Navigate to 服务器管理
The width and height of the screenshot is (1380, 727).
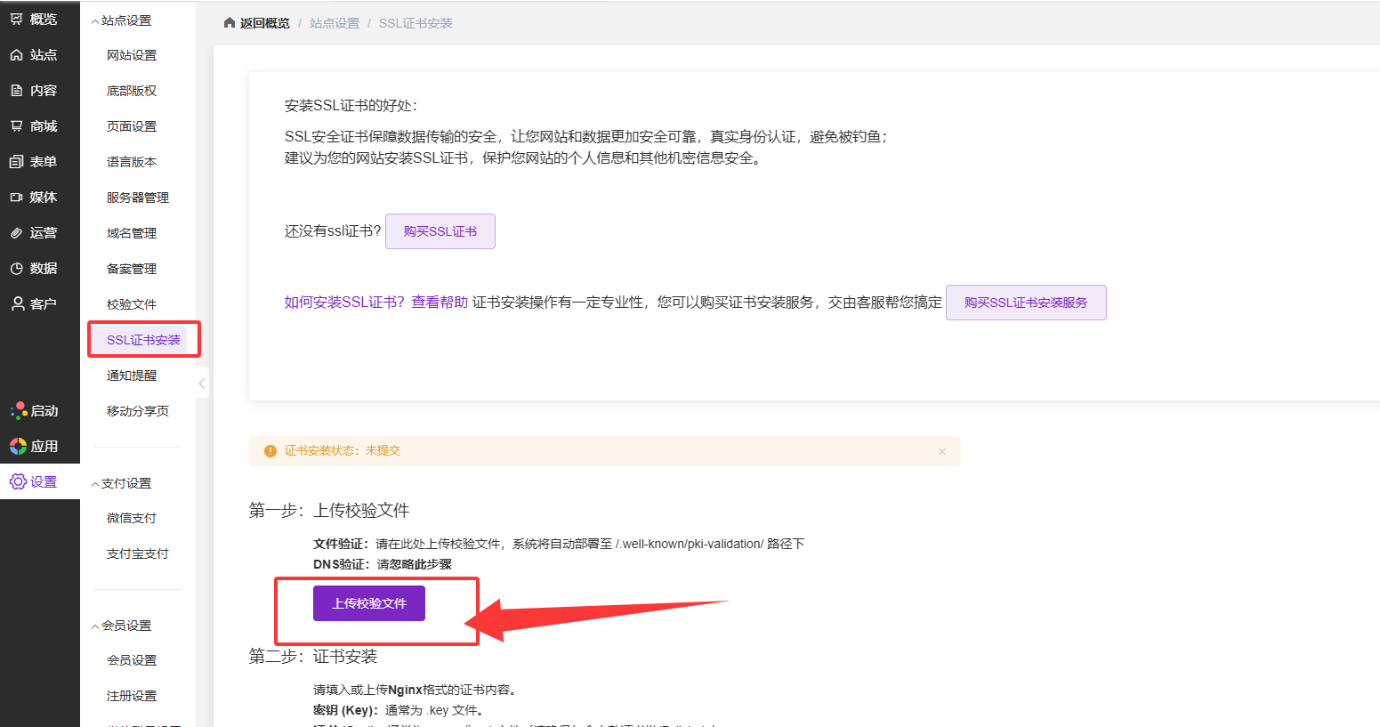[138, 198]
